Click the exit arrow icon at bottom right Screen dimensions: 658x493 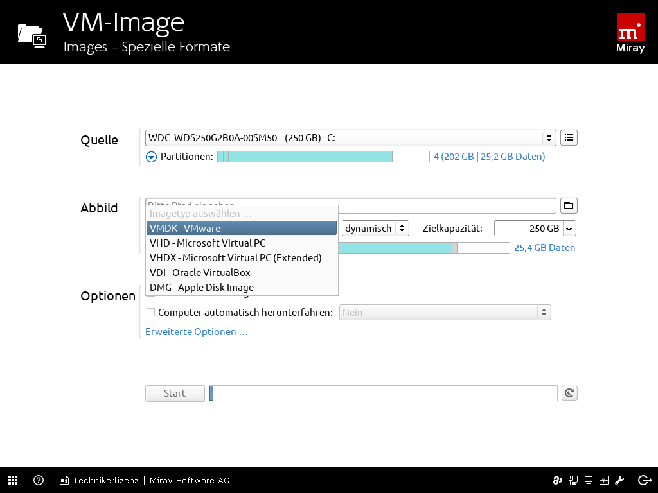click(x=645, y=480)
